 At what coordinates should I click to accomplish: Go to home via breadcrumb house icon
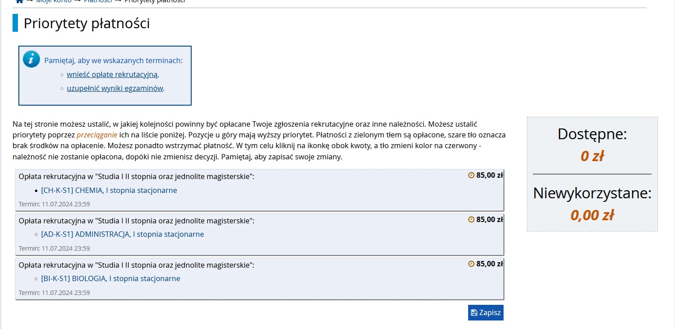coord(19,1)
